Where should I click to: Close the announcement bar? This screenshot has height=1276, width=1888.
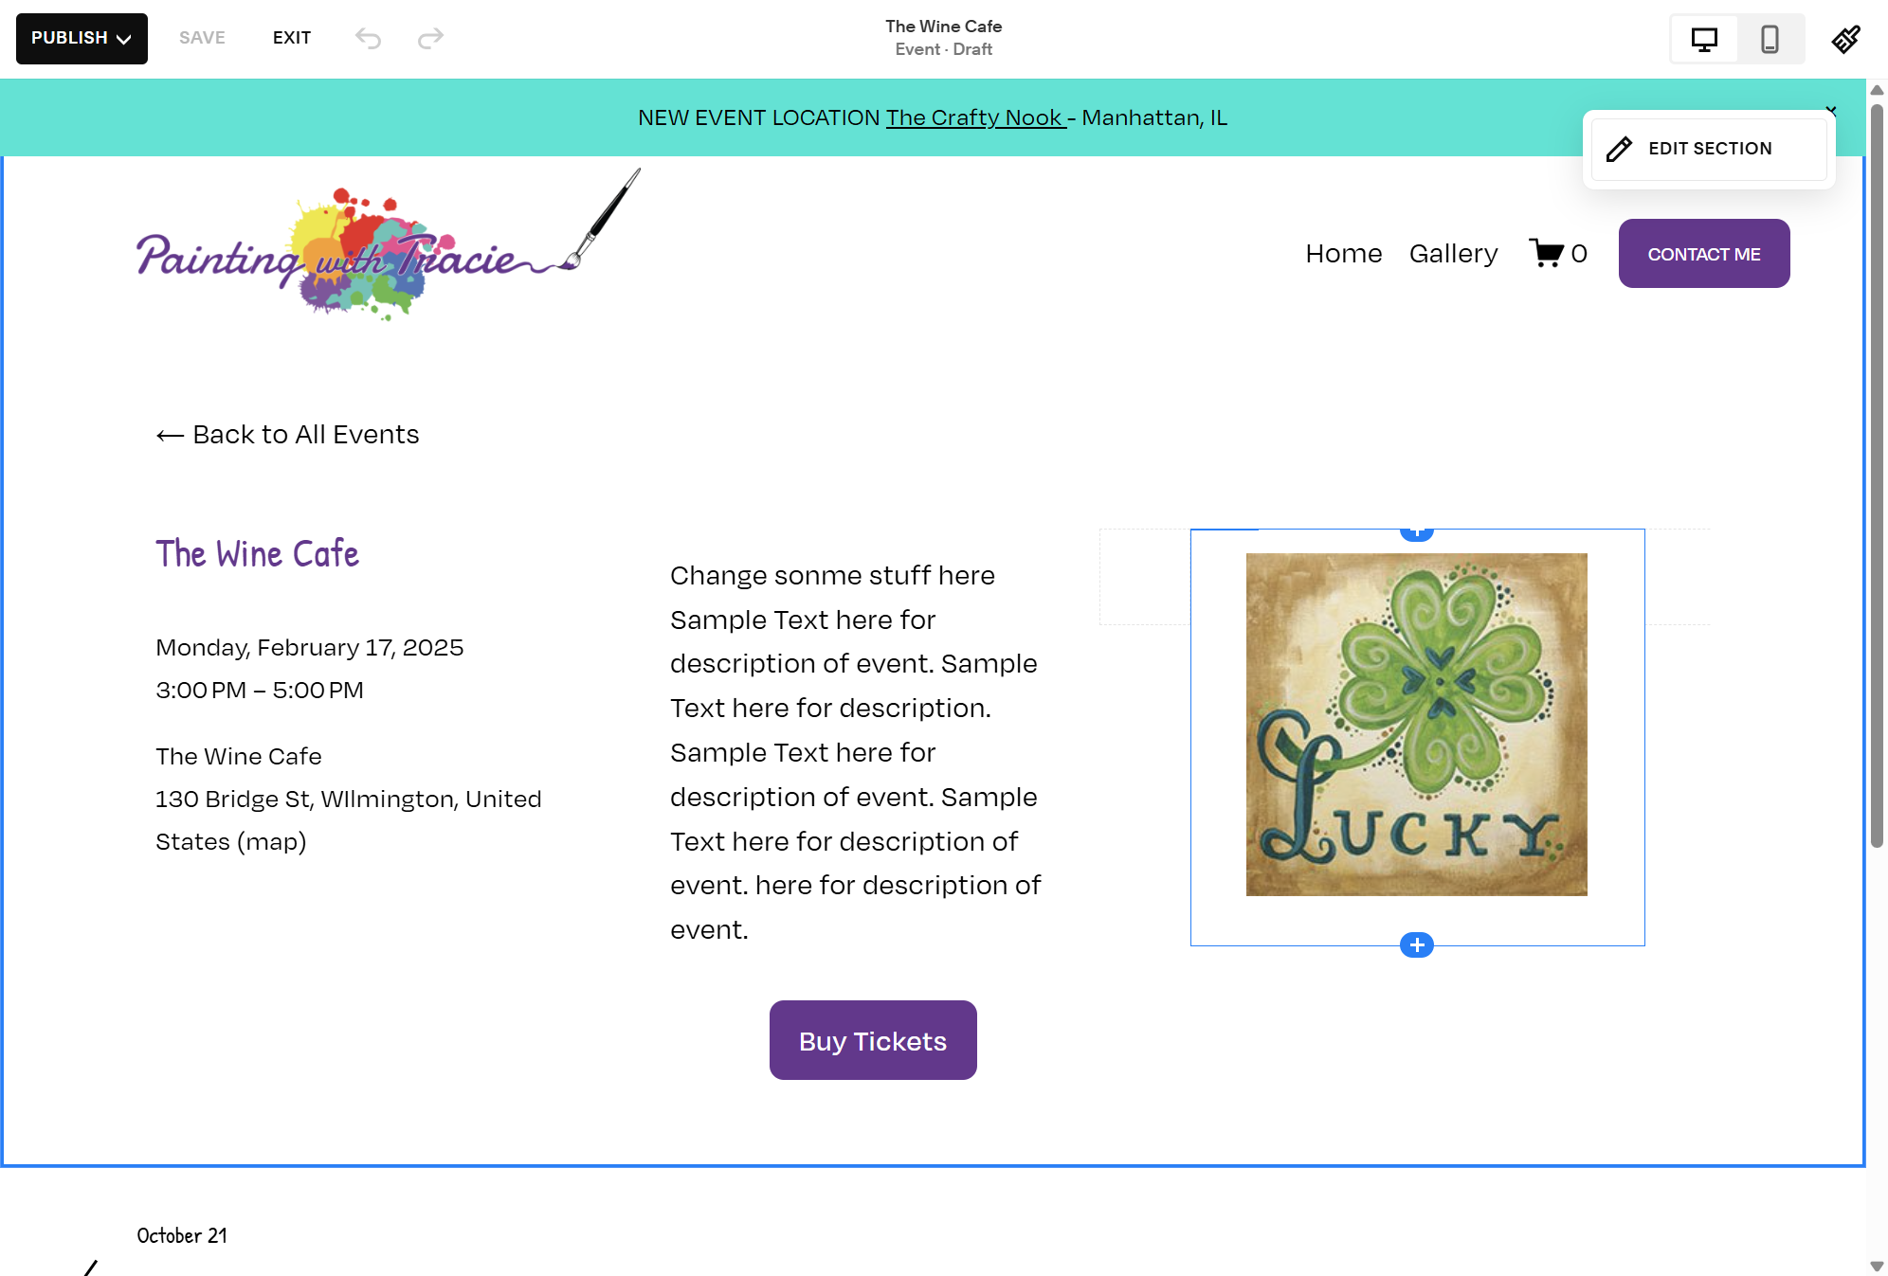[x=1831, y=111]
